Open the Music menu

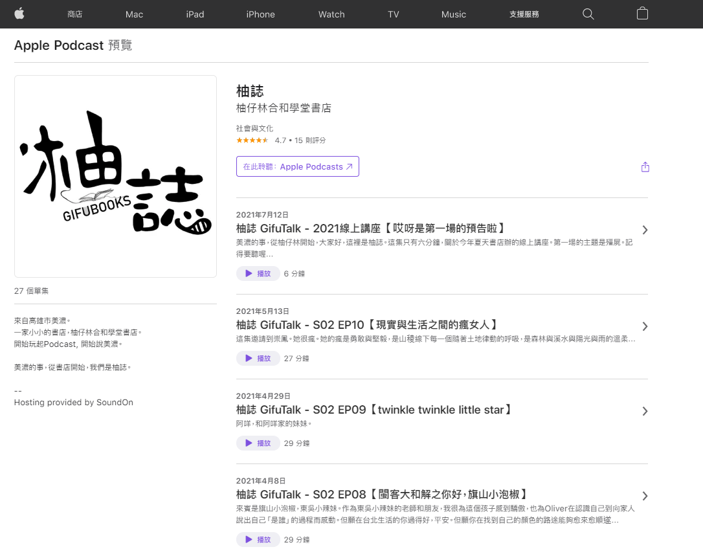(454, 14)
